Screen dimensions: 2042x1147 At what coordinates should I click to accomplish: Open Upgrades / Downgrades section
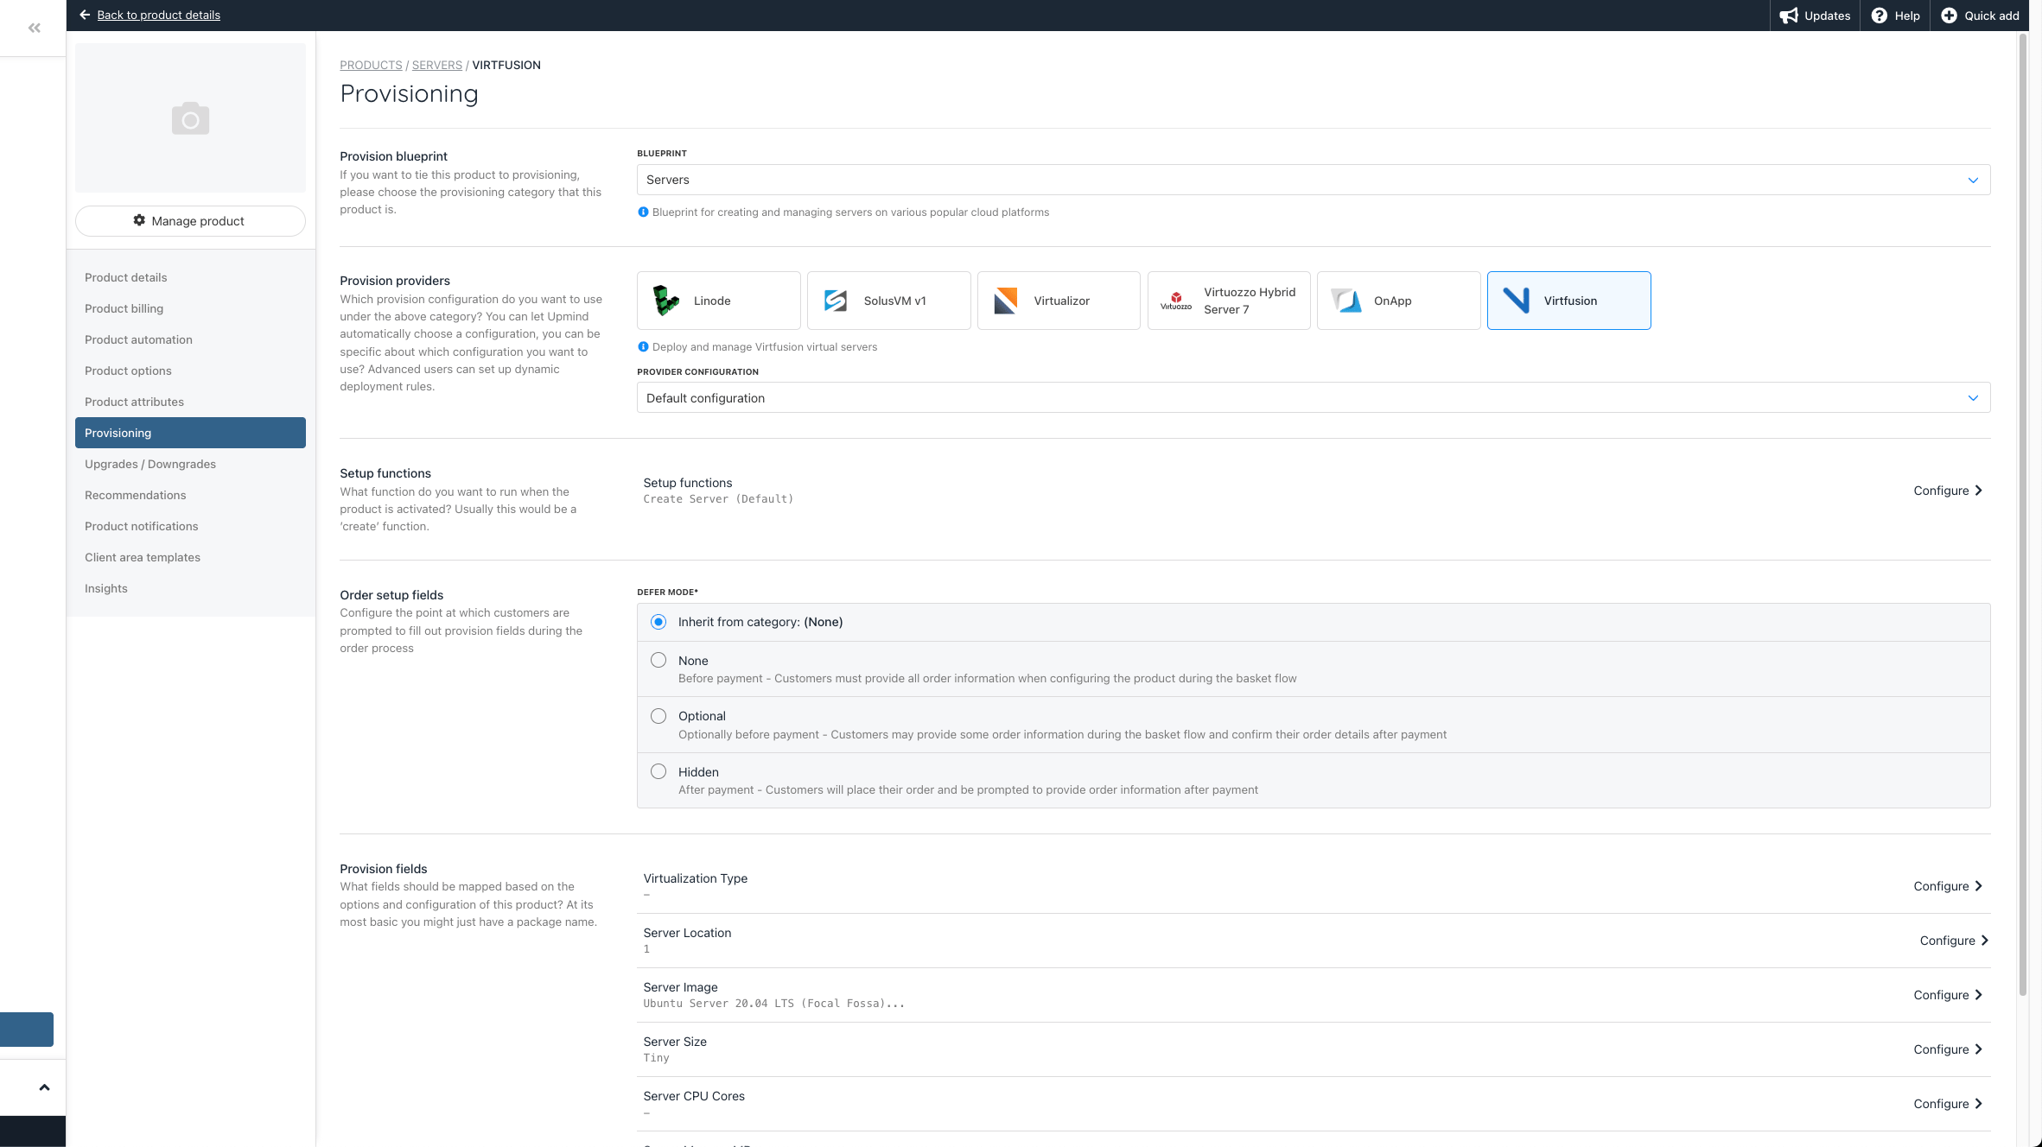pos(190,464)
